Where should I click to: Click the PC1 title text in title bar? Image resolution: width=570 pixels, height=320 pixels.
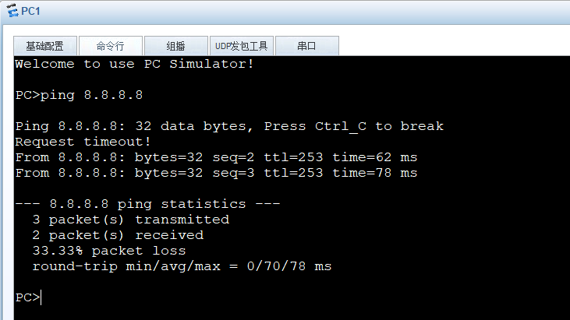point(30,10)
